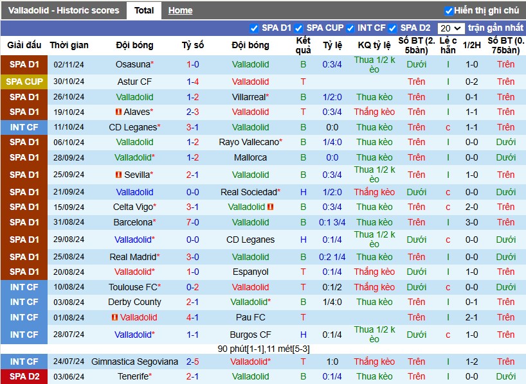
Task: Click the Espanyol team name
Action: (251, 272)
